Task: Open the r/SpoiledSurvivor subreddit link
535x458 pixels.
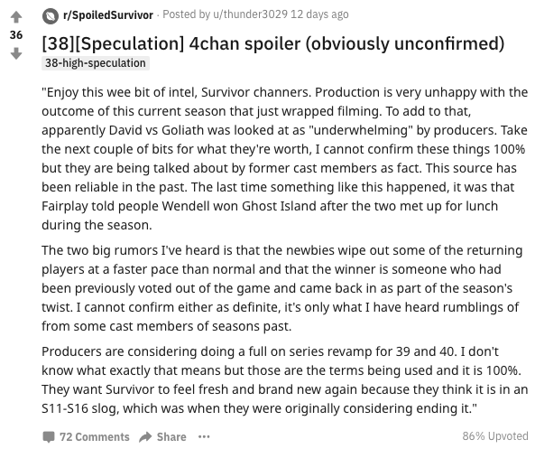Action: pos(108,15)
